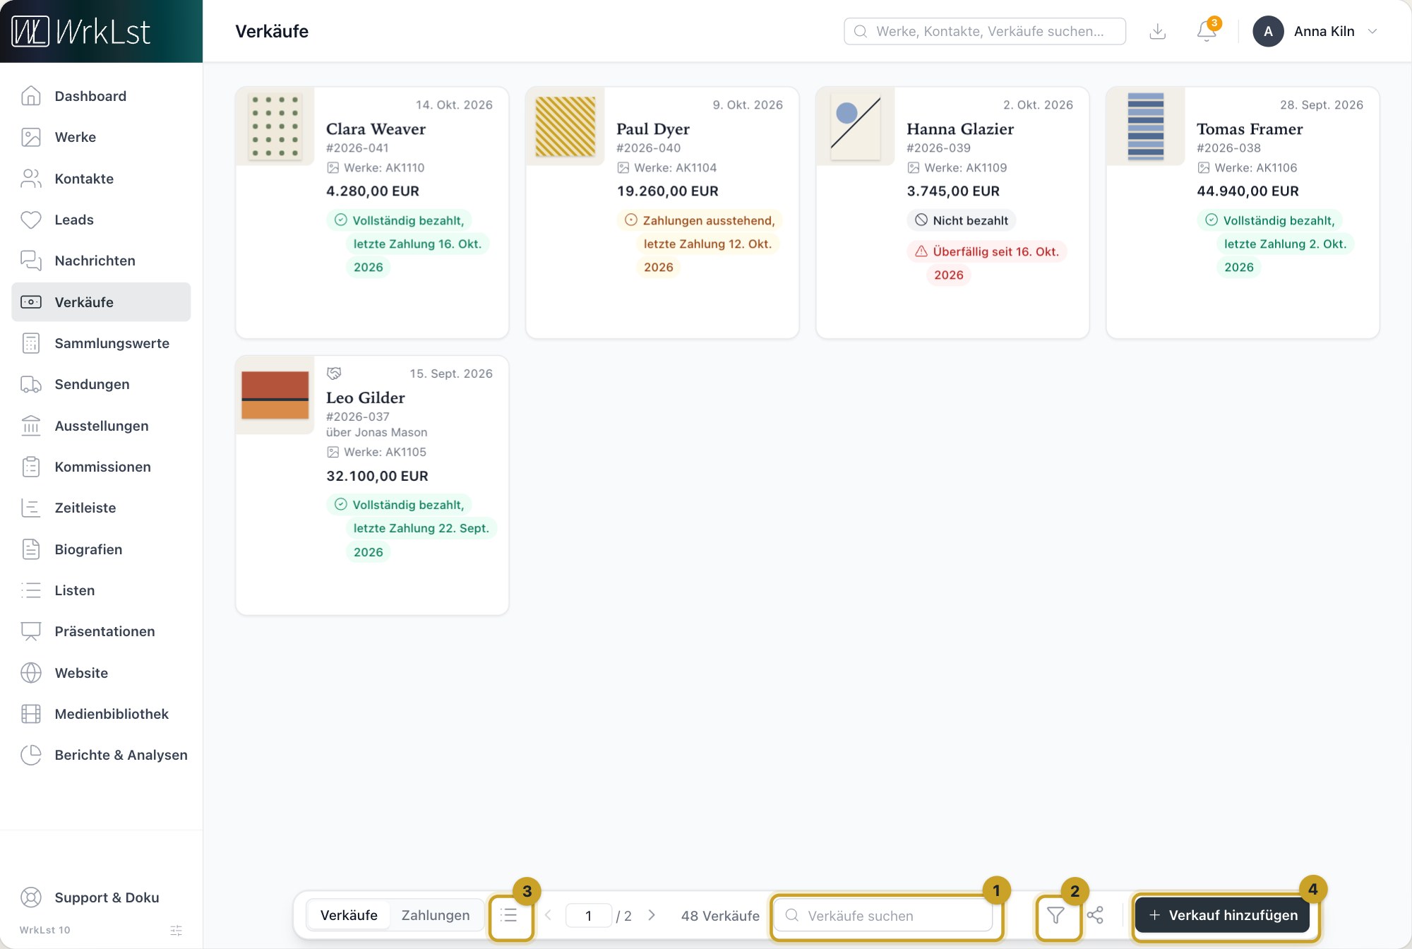Open Nachrichten messages section
Screen dimensions: 1412x949
101,261
